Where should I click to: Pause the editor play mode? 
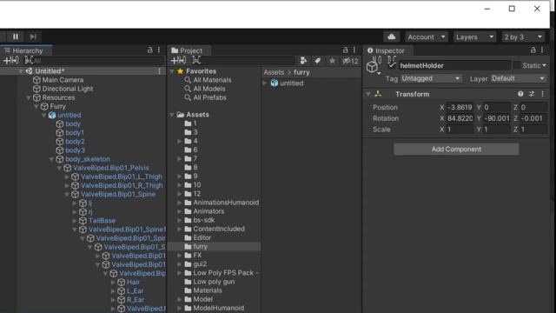(x=16, y=37)
